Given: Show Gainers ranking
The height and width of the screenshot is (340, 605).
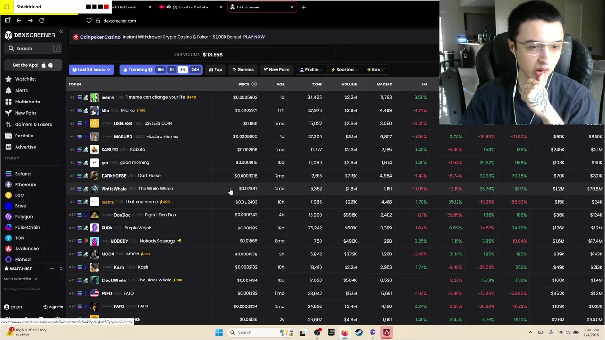Looking at the screenshot, I should point(243,70).
